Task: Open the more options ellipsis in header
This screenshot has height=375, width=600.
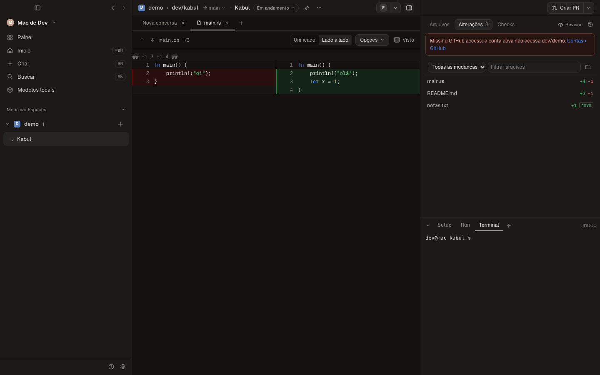Action: (x=319, y=8)
